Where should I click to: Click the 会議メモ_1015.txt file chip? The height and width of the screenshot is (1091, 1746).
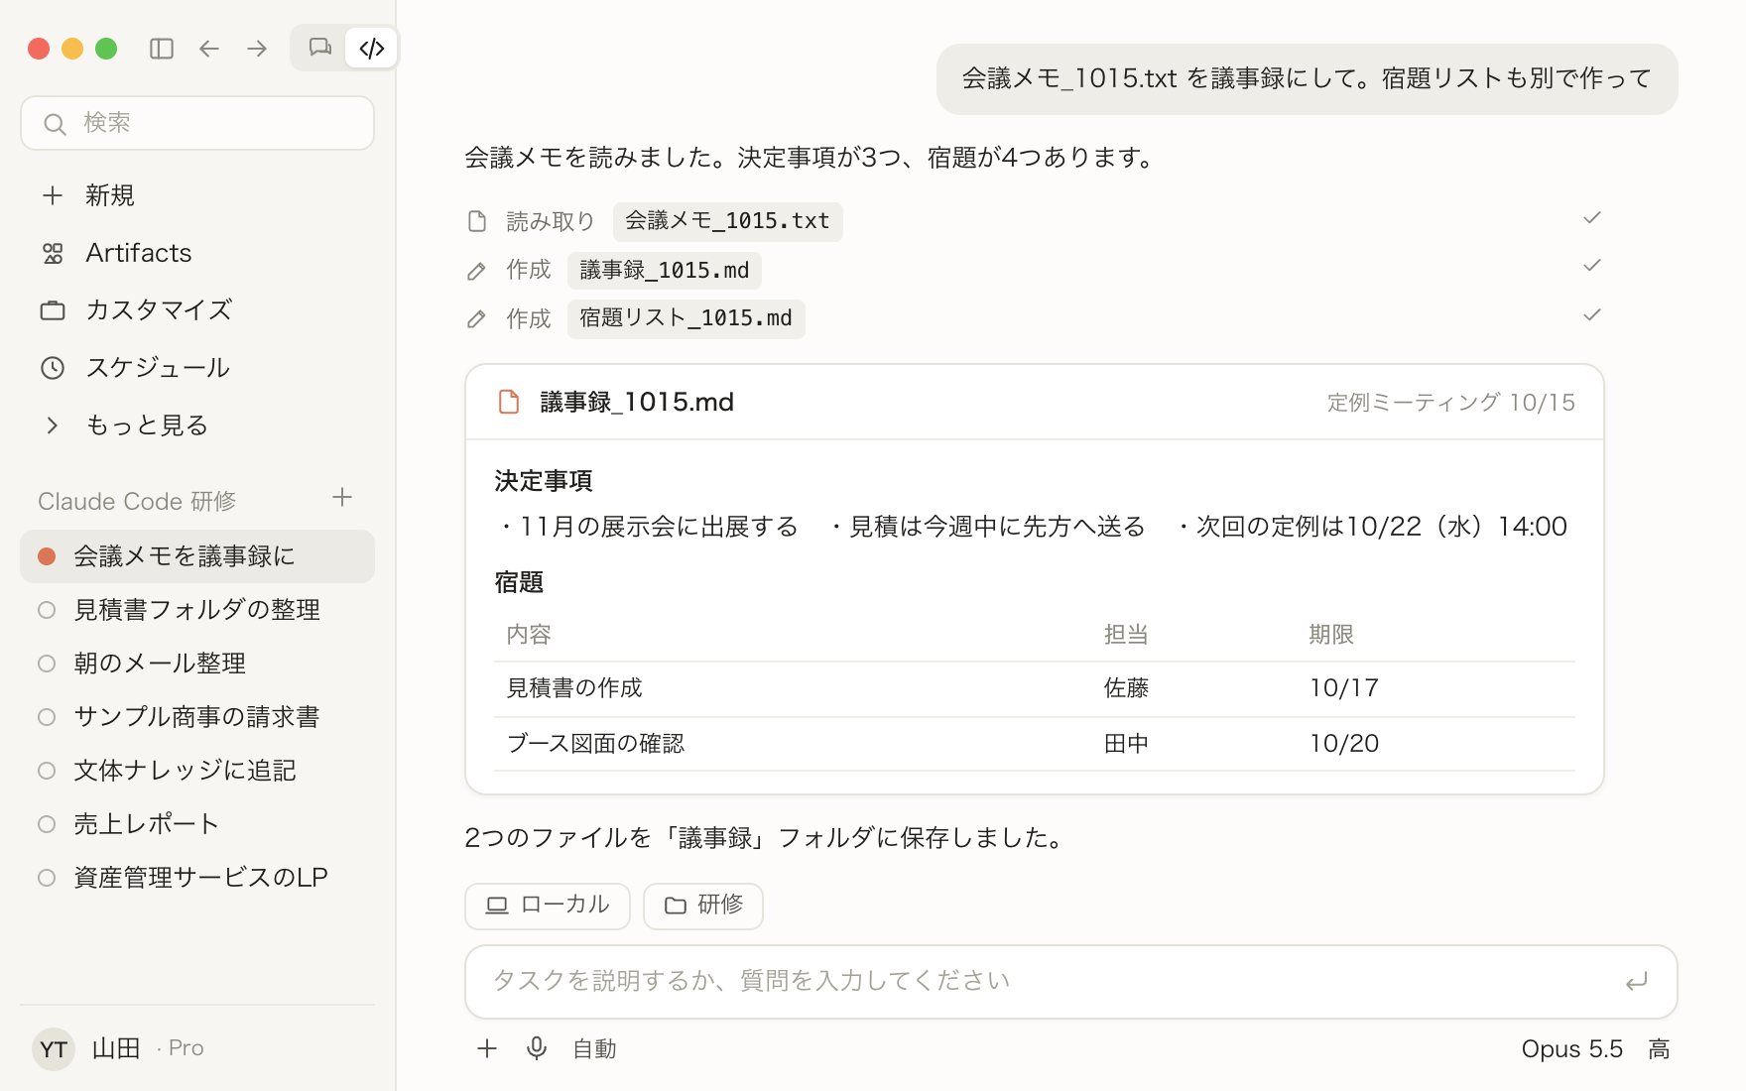tap(727, 221)
